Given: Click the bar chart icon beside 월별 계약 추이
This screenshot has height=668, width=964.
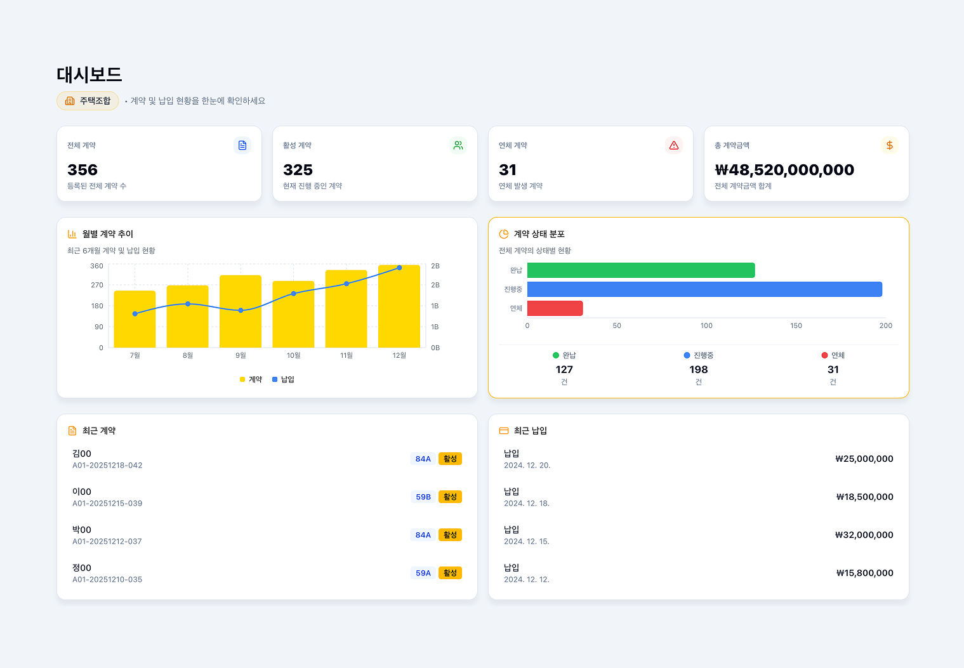Looking at the screenshot, I should tap(72, 234).
